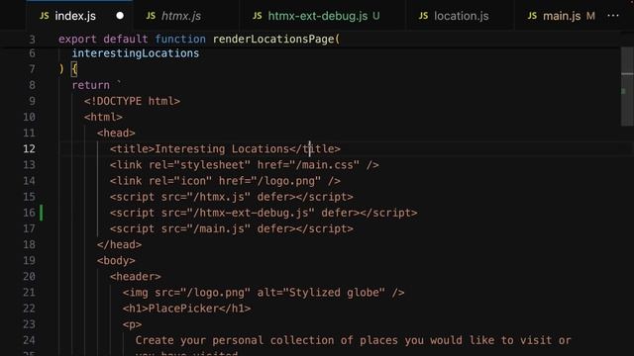Screen dimensions: 634x356
Task: Click the JS icon on location.js tab
Action: (423, 16)
